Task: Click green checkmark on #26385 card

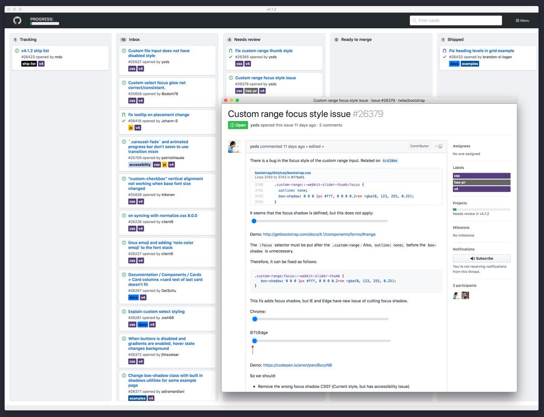Action: [231, 57]
